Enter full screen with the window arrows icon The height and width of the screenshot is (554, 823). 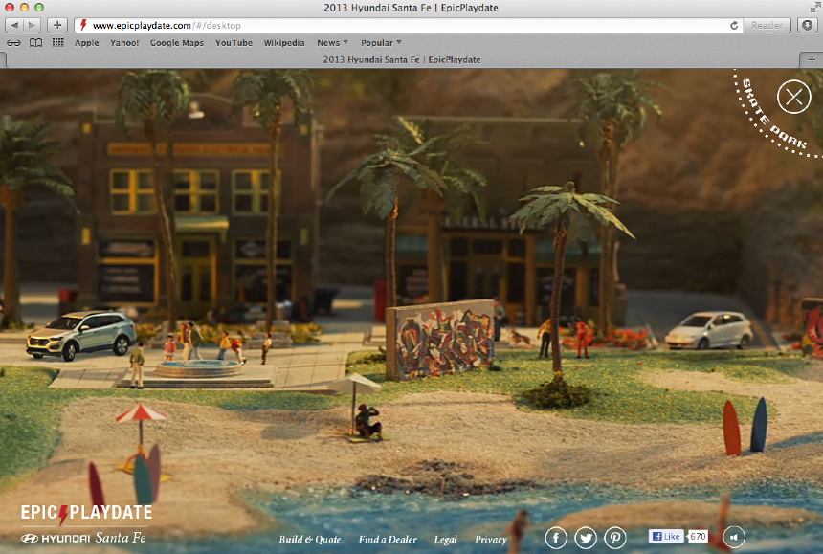click(x=815, y=8)
